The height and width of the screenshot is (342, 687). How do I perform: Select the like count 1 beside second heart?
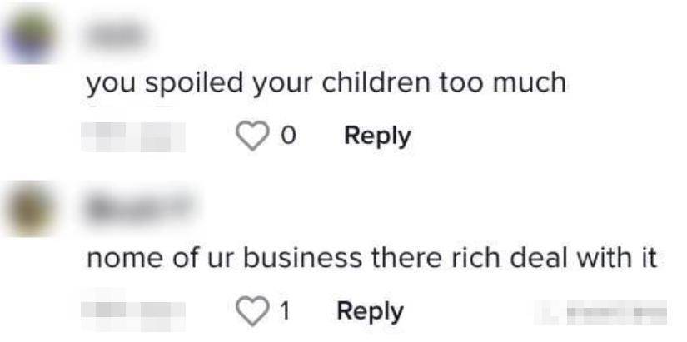click(x=285, y=311)
